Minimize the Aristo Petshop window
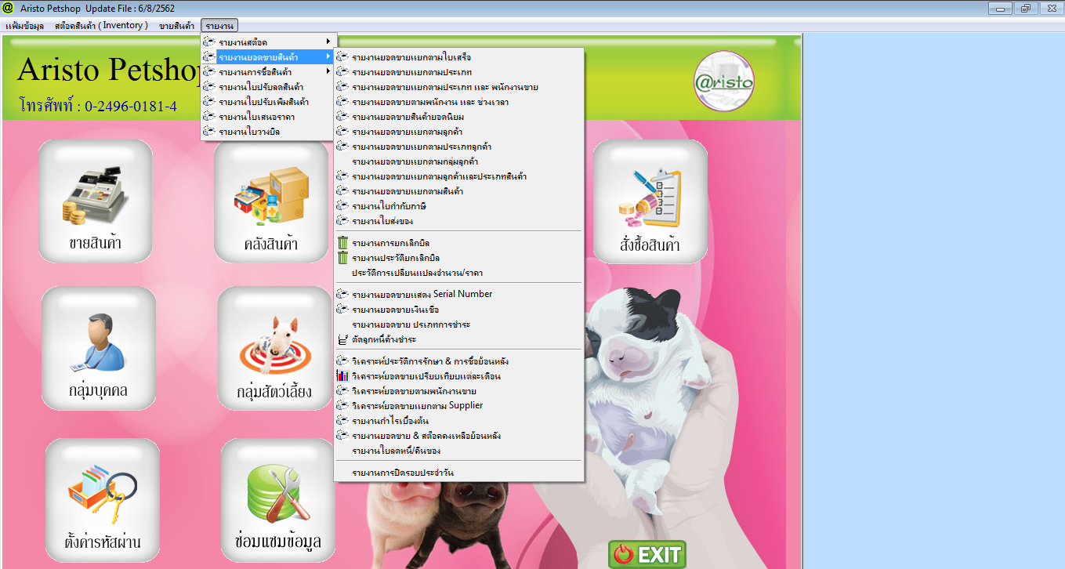 1000,9
